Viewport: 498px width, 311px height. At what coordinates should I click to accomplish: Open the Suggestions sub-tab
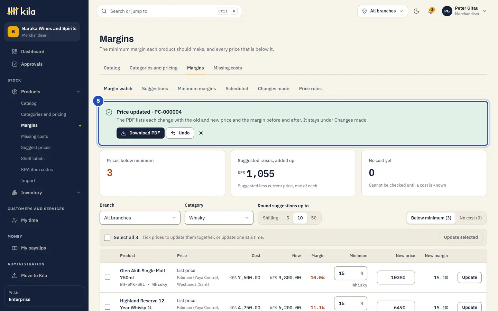(x=155, y=89)
